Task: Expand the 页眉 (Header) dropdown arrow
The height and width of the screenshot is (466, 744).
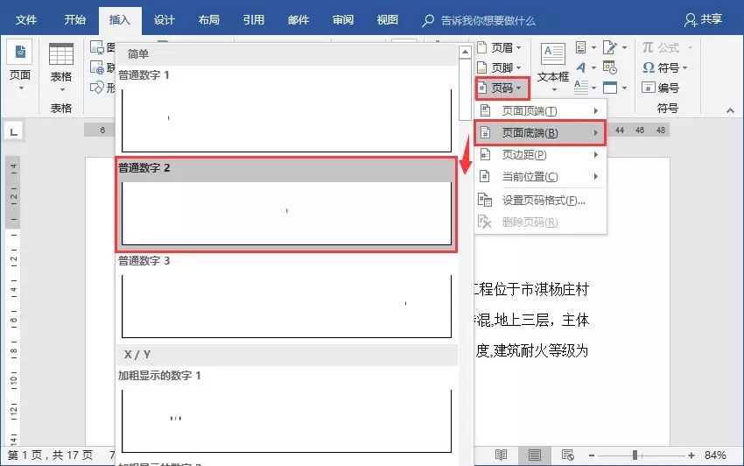Action: pos(519,48)
